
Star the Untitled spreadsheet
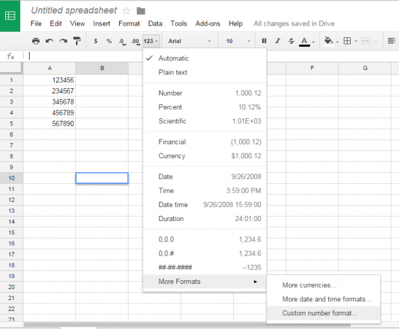coord(126,11)
